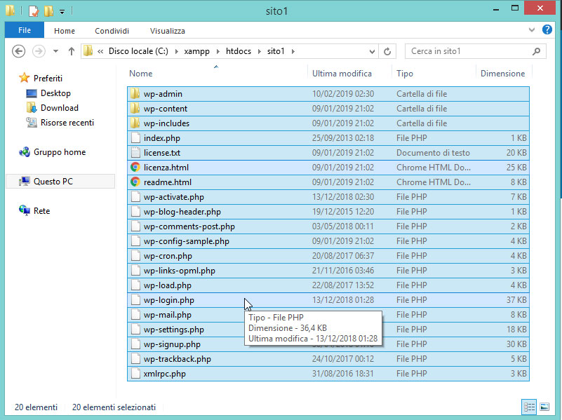
Task: Select the xmlrpc.php file name
Action: click(164, 374)
